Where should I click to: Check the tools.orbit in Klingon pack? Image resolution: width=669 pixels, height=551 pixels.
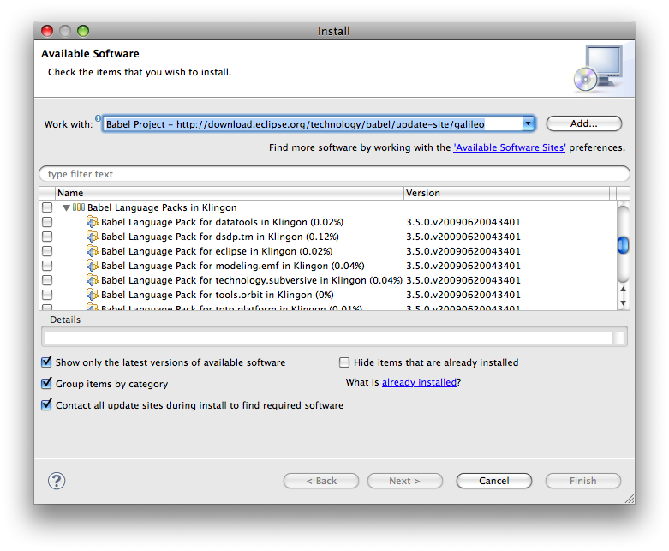(x=47, y=295)
